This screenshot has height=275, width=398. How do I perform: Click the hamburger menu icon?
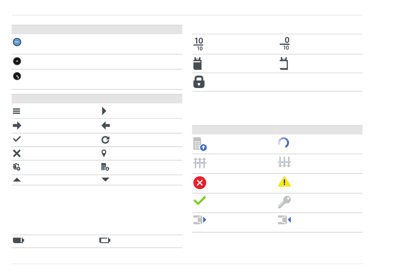[x=17, y=111]
